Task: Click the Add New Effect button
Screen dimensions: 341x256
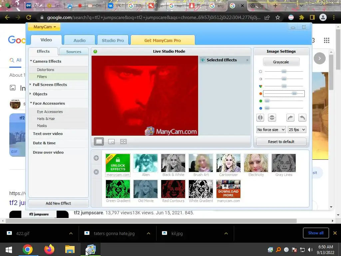Action: 58,203
